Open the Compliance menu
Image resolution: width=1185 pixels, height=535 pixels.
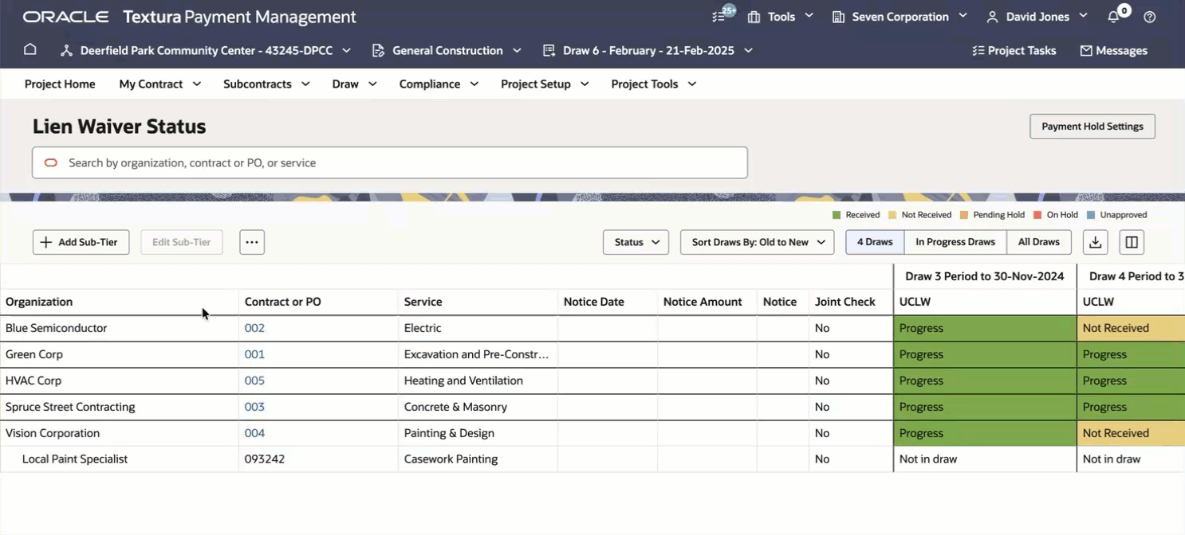(439, 84)
